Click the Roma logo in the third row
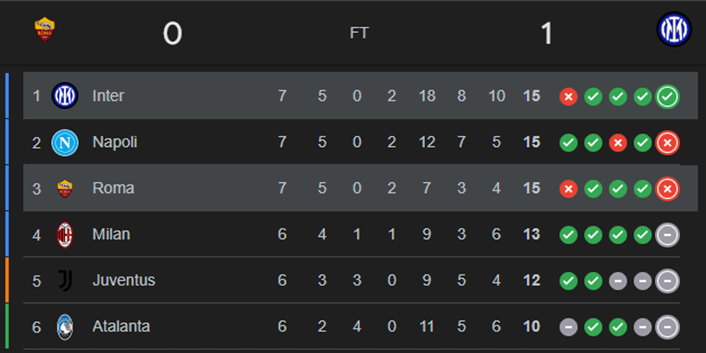Image resolution: width=706 pixels, height=353 pixels. click(65, 188)
